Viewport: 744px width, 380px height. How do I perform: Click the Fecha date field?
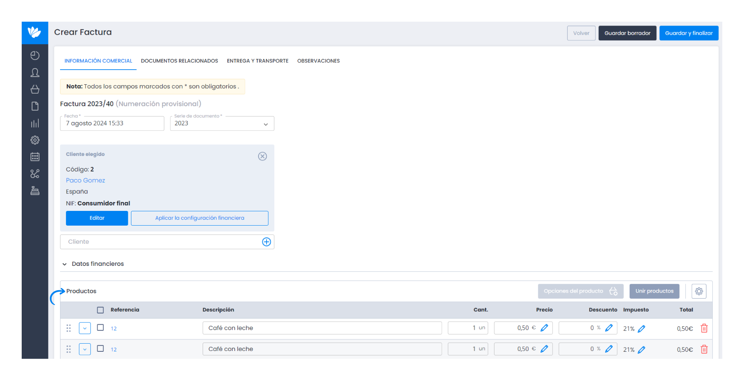(112, 123)
